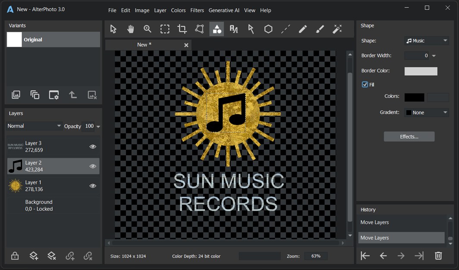Screen dimensions: 459x270
Task: Toggle visibility of Layer 3
Action: pyautogui.click(x=93, y=146)
